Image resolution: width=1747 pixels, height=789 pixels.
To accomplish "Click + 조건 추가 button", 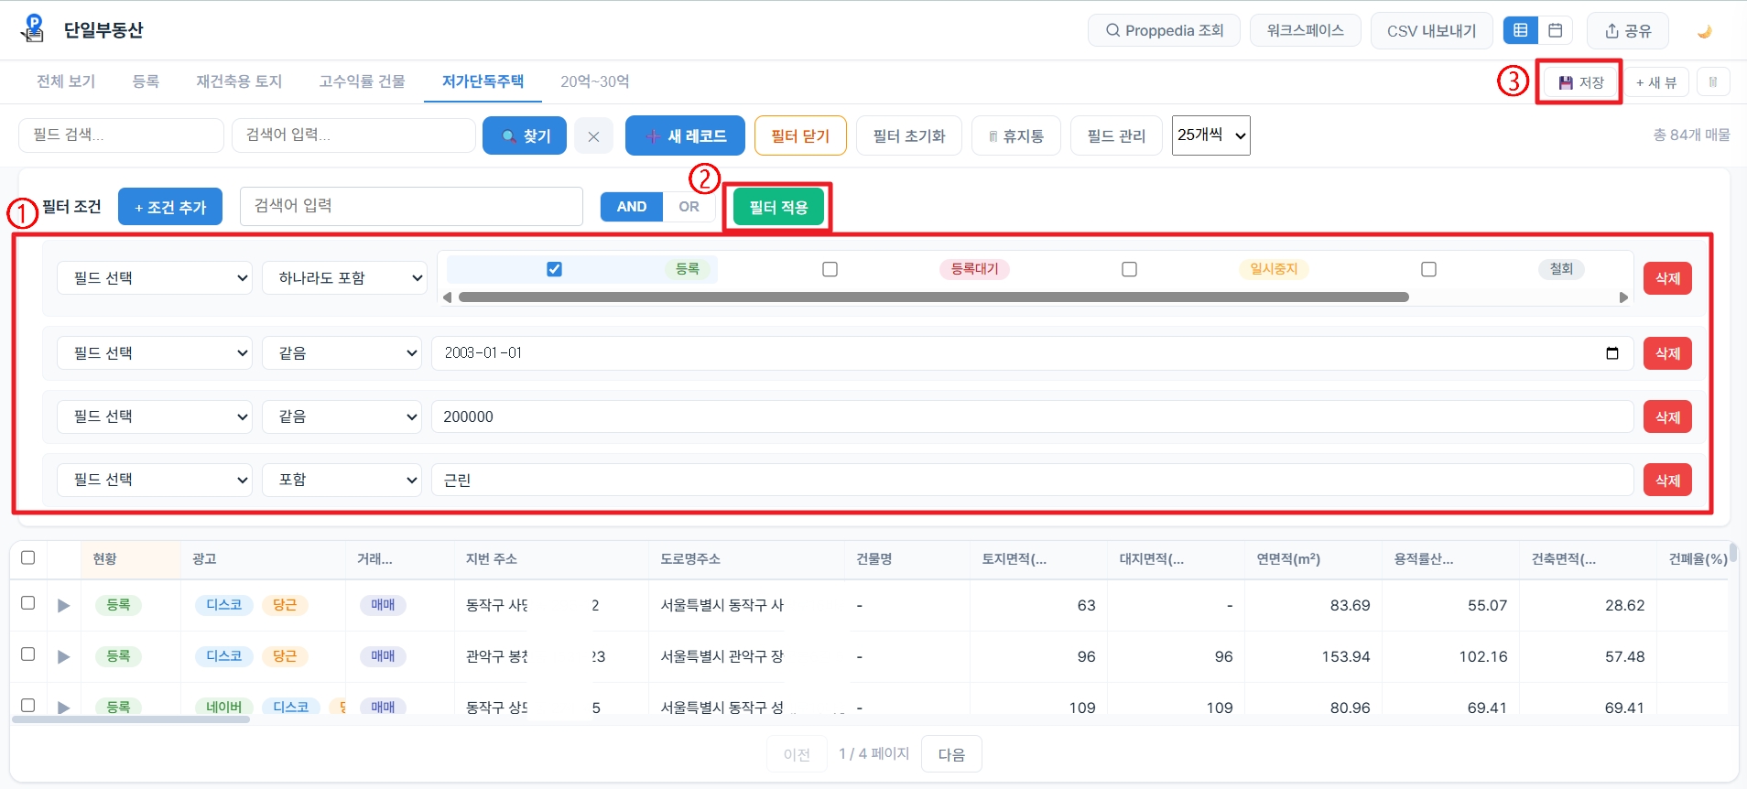I will click(170, 207).
